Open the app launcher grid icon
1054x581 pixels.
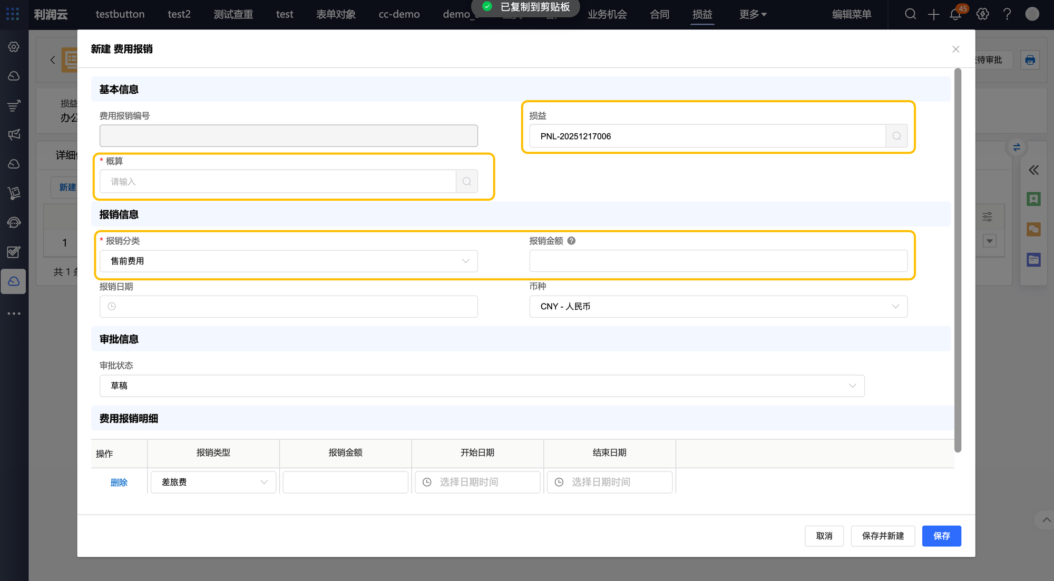pos(13,14)
